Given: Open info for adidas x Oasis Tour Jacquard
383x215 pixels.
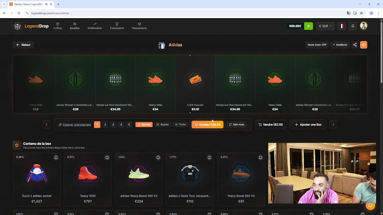Looking at the screenshot, I should [x=209, y=157].
